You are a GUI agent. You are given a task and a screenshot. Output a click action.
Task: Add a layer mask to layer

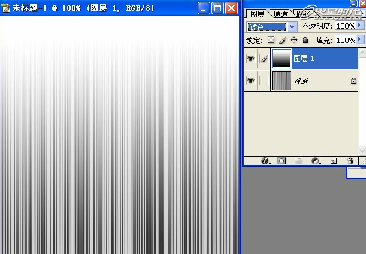[282, 161]
